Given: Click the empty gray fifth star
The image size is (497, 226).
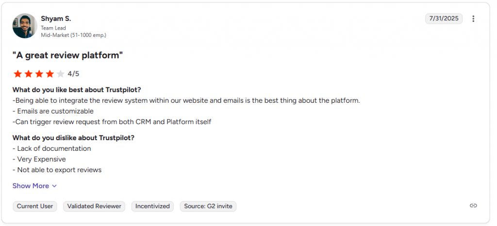Looking at the screenshot, I should 60,74.
